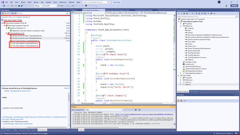Viewport: 240px width, 135px height.
Task: Expand the Stack.cs node in Solution Explorer
Action: (x=181, y=84)
